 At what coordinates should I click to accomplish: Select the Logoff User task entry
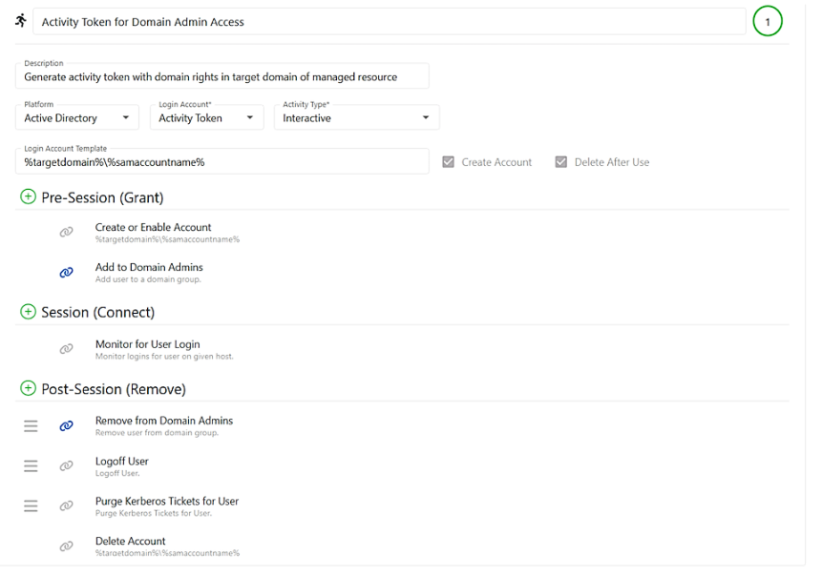tap(121, 461)
